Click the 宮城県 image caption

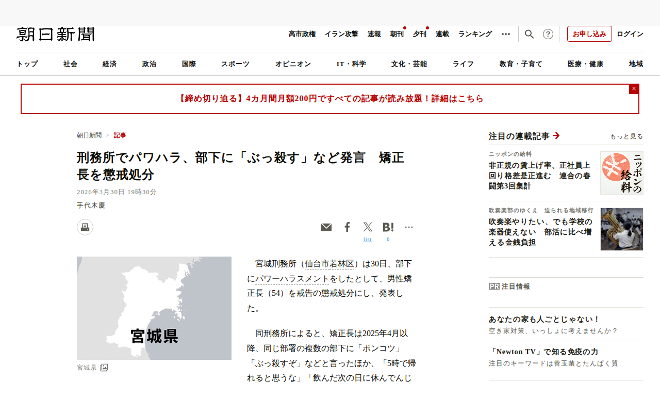point(87,368)
